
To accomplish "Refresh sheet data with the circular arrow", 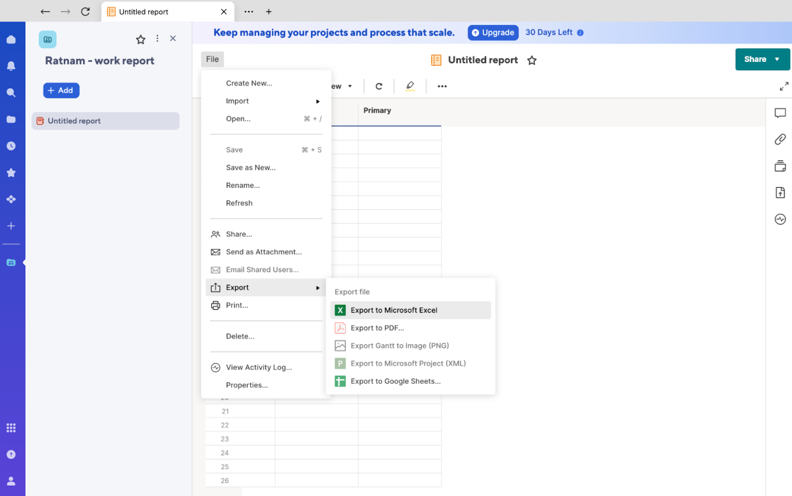I will click(x=379, y=86).
